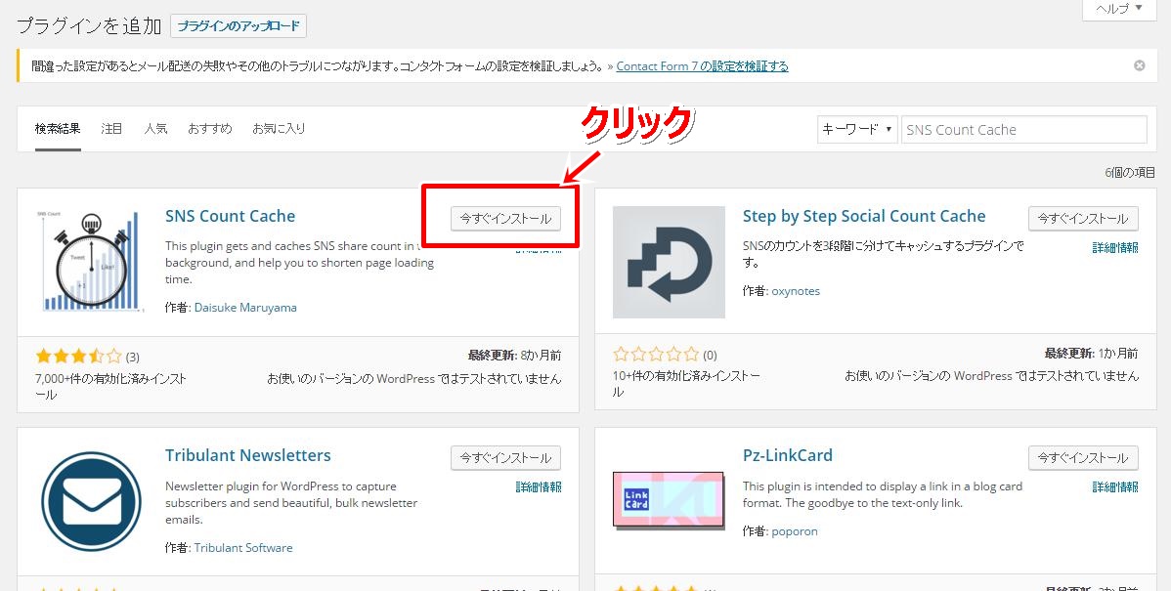Click the プラグインのアップロード button

(x=239, y=26)
